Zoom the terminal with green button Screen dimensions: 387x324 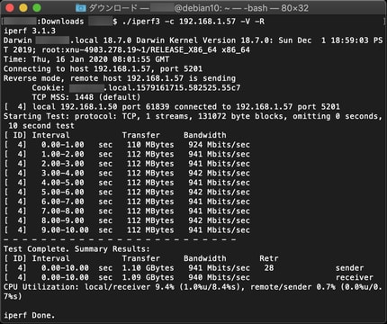[x=37, y=8]
